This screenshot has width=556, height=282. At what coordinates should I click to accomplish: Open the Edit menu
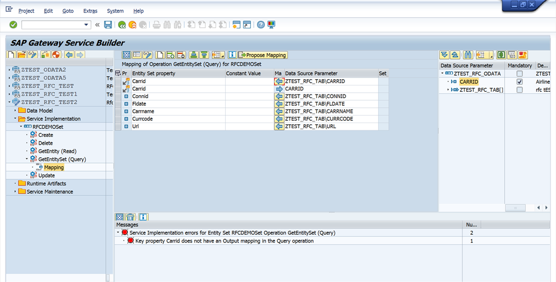48,11
